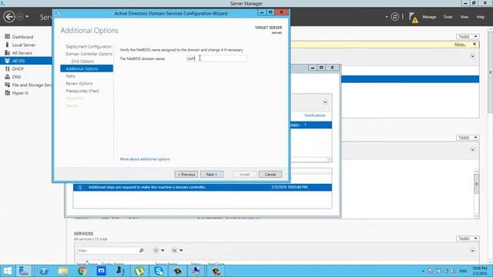The image size is (493, 277).
Task: Open the Help menu
Action: [480, 17]
